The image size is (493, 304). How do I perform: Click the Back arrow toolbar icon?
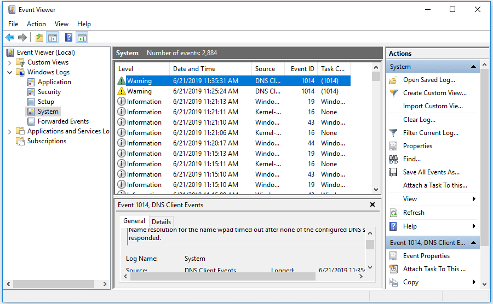[10, 38]
